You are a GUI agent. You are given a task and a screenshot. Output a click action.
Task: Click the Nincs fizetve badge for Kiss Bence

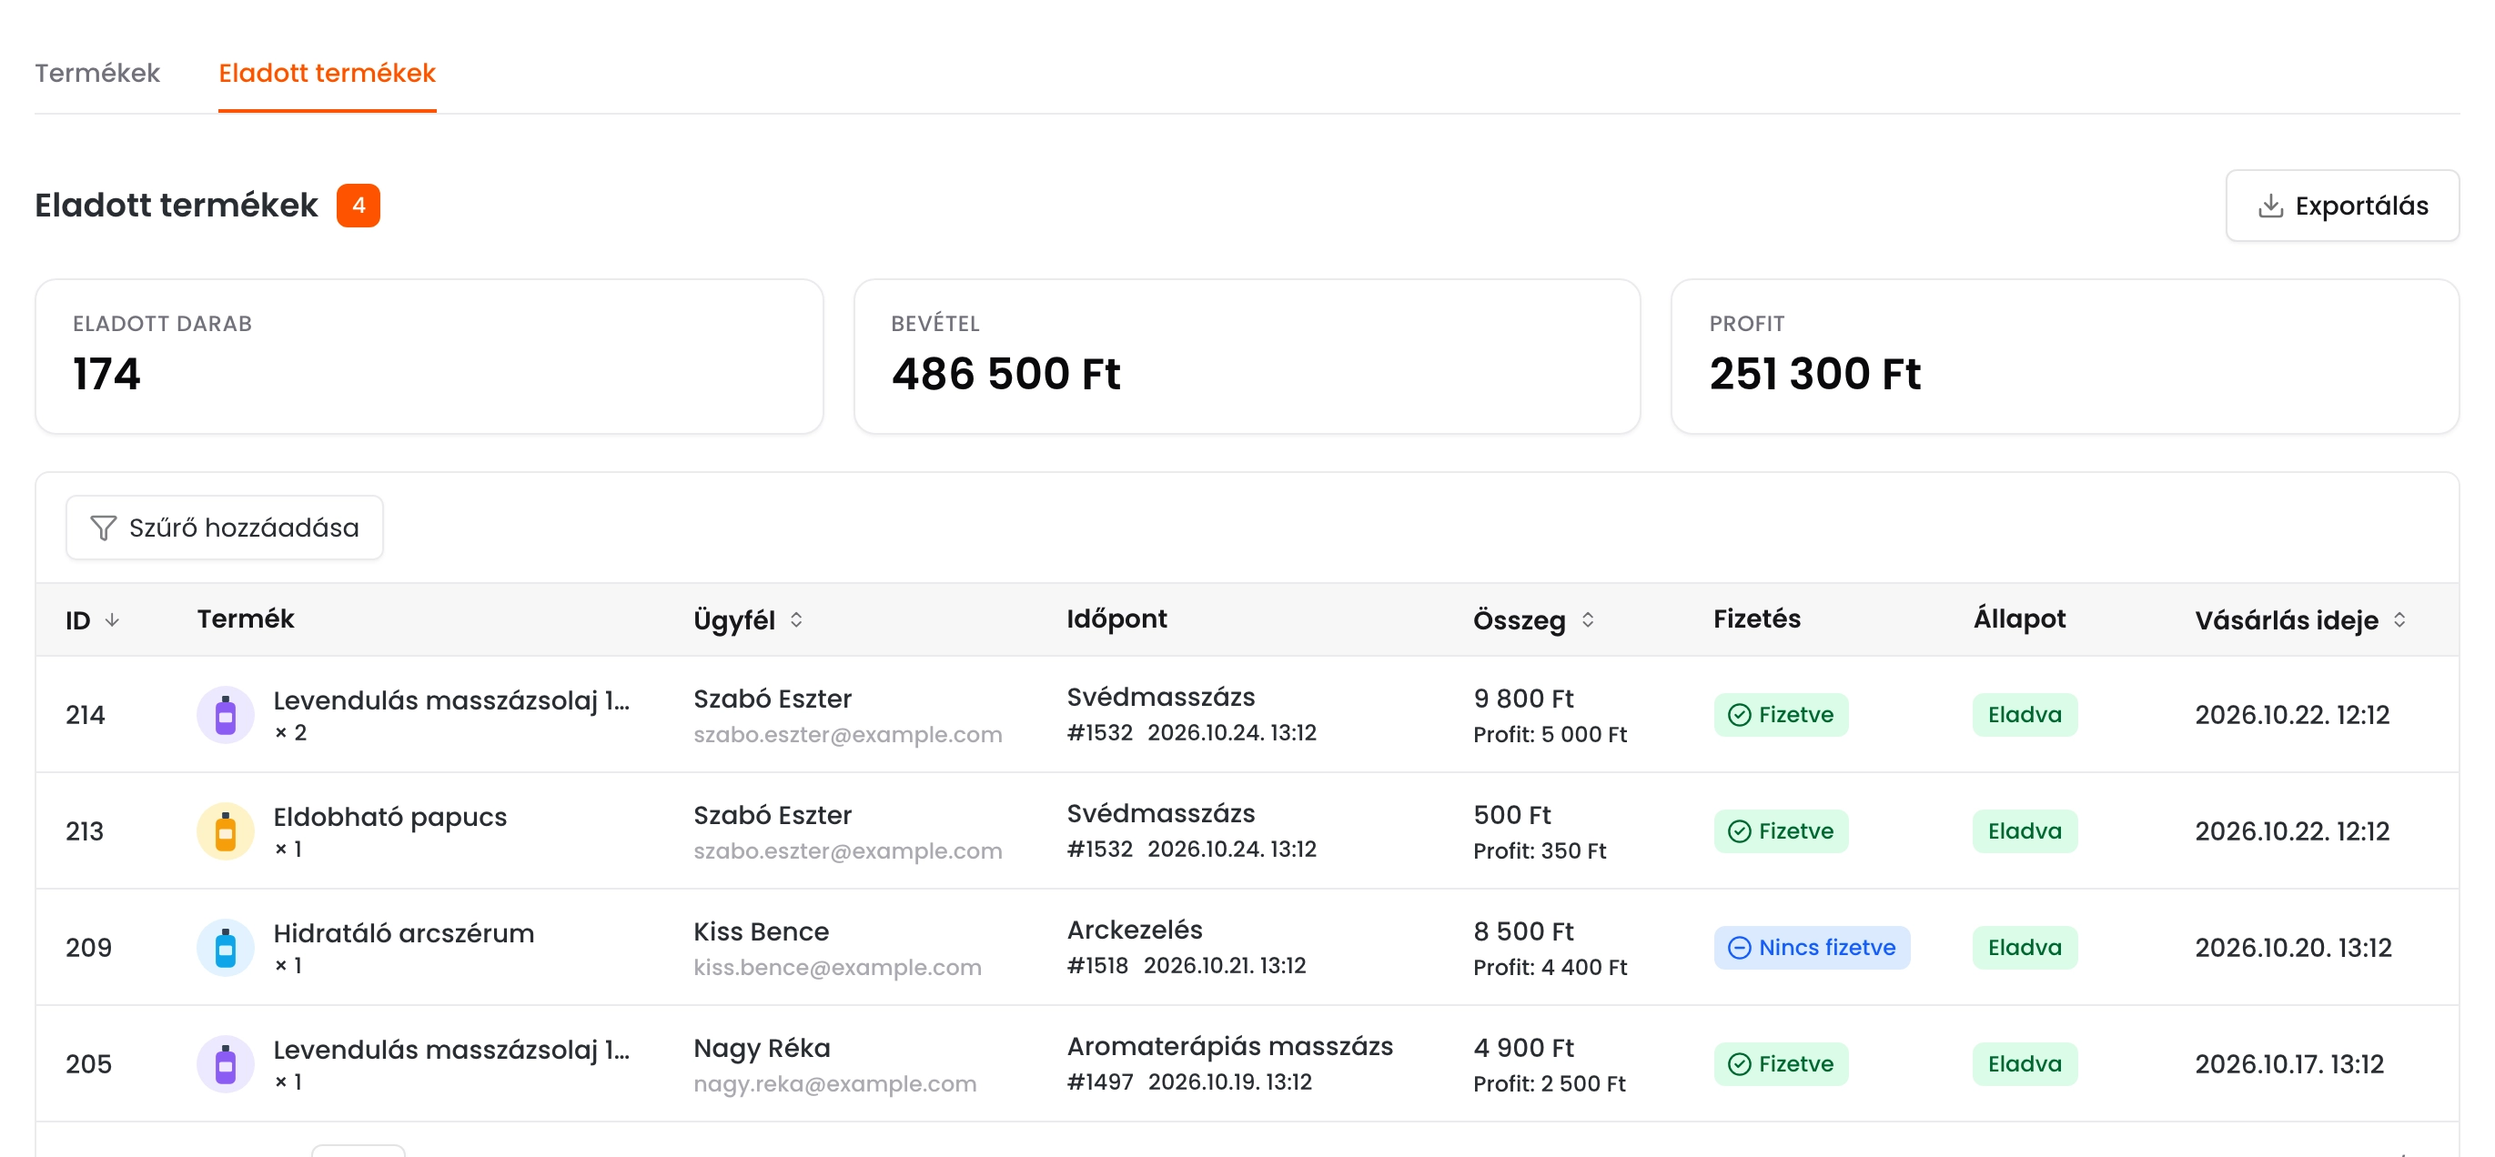[x=1812, y=947]
